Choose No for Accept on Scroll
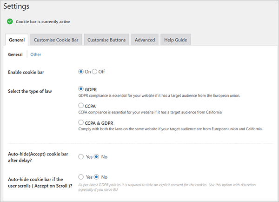 click(x=96, y=177)
